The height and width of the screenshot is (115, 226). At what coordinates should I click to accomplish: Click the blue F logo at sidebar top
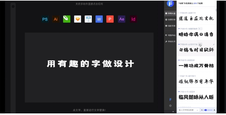(x=170, y=4)
